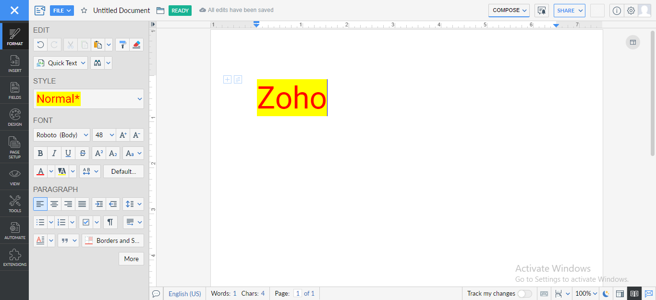This screenshot has height=300, width=656.
Task: Toggle Track my changes
Action: coord(524,293)
